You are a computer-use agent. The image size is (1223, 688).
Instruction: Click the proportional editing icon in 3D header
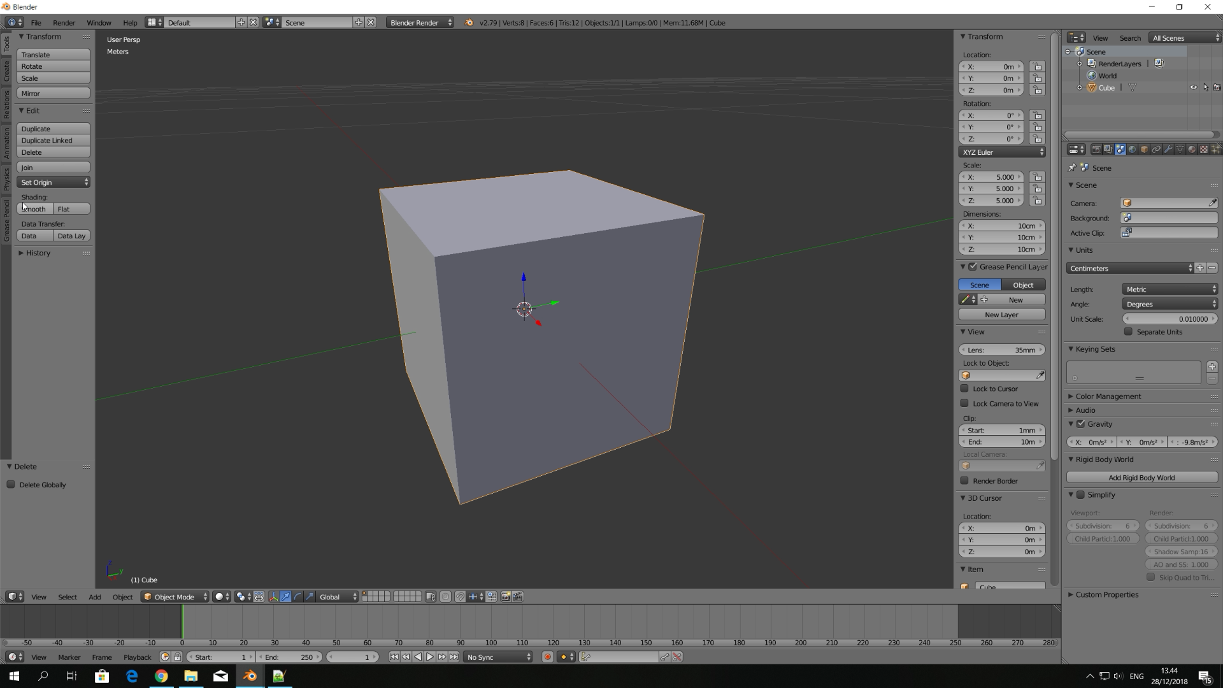(445, 597)
